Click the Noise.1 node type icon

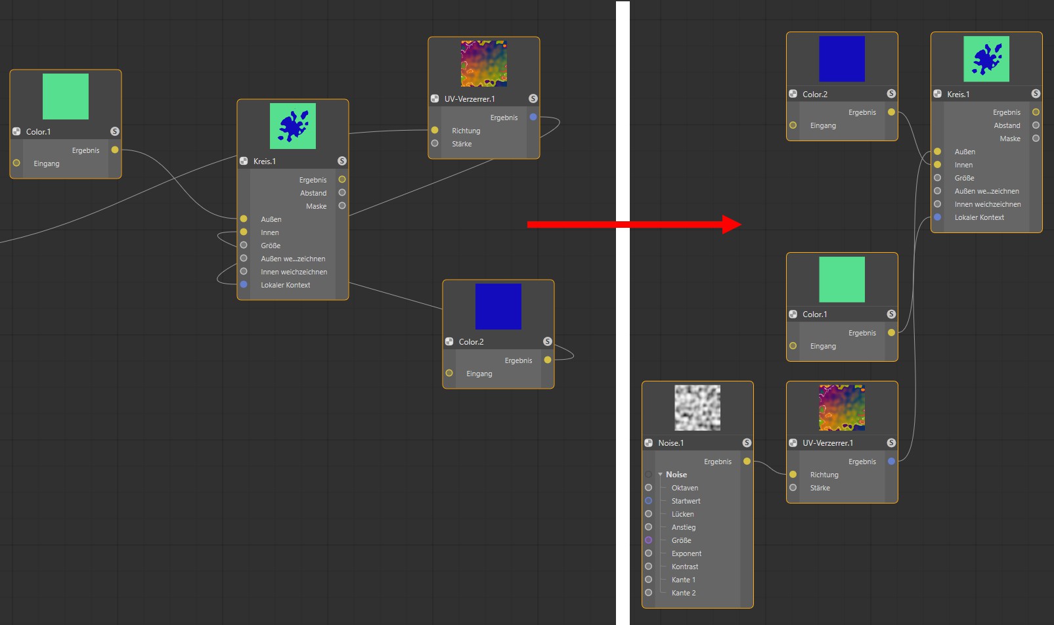pos(649,442)
